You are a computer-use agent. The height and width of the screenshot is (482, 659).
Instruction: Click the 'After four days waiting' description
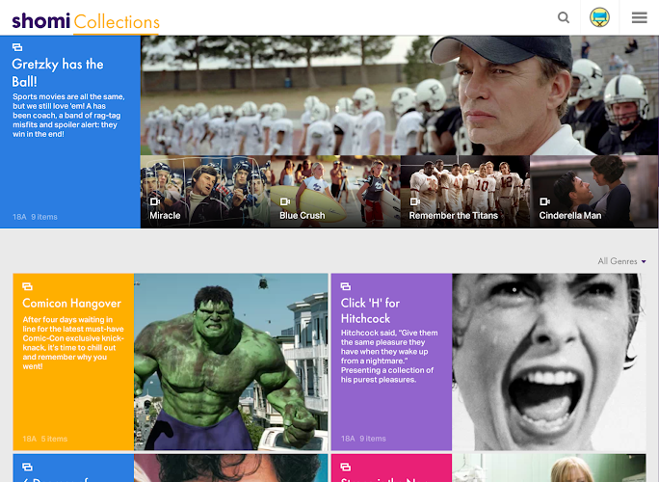pos(73,343)
